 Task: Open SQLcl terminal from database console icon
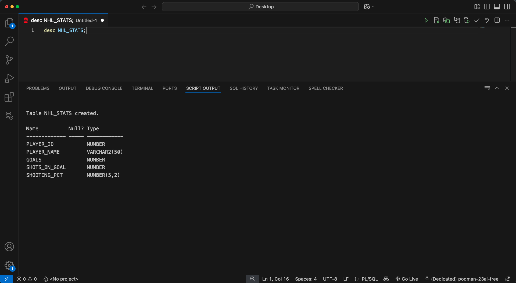tap(446, 20)
